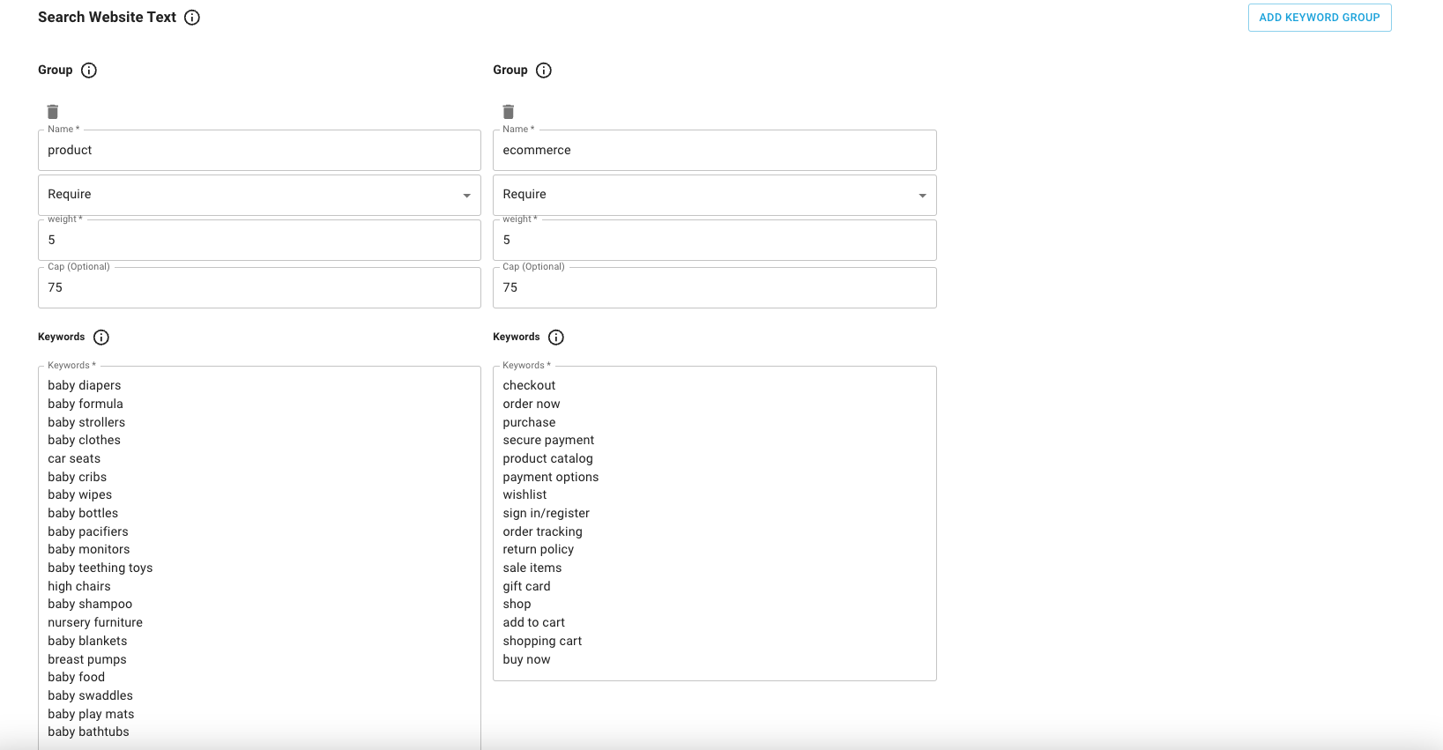The image size is (1443, 750).
Task: Click the 'secure payment' keyword line
Action: pyautogui.click(x=548, y=440)
